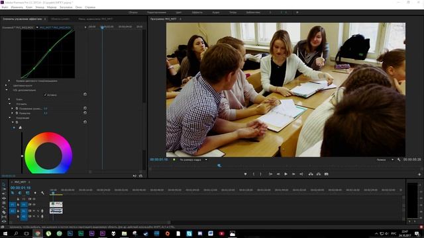424x238 pixels.
Task: Hide track V2 with eye toggle
Action: click(34, 199)
